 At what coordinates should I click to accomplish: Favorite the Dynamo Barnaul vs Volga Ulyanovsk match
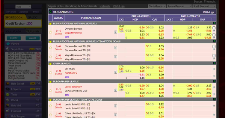[x=50, y=32]
